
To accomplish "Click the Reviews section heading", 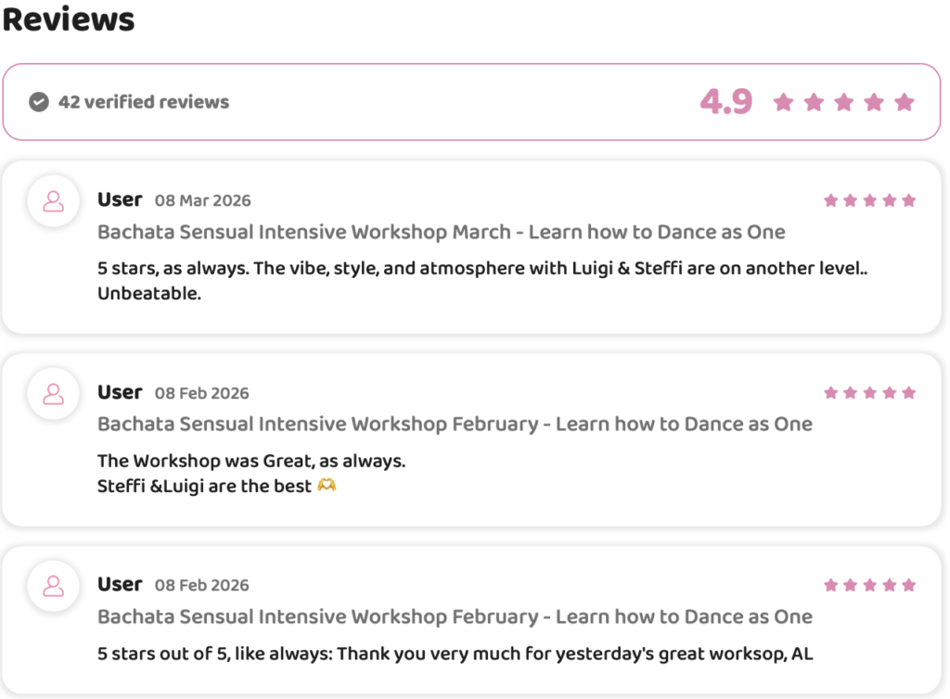I will click(x=69, y=19).
